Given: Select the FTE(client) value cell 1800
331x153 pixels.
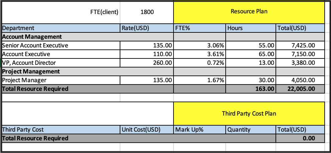Looking at the screenshot, I should coord(147,12).
